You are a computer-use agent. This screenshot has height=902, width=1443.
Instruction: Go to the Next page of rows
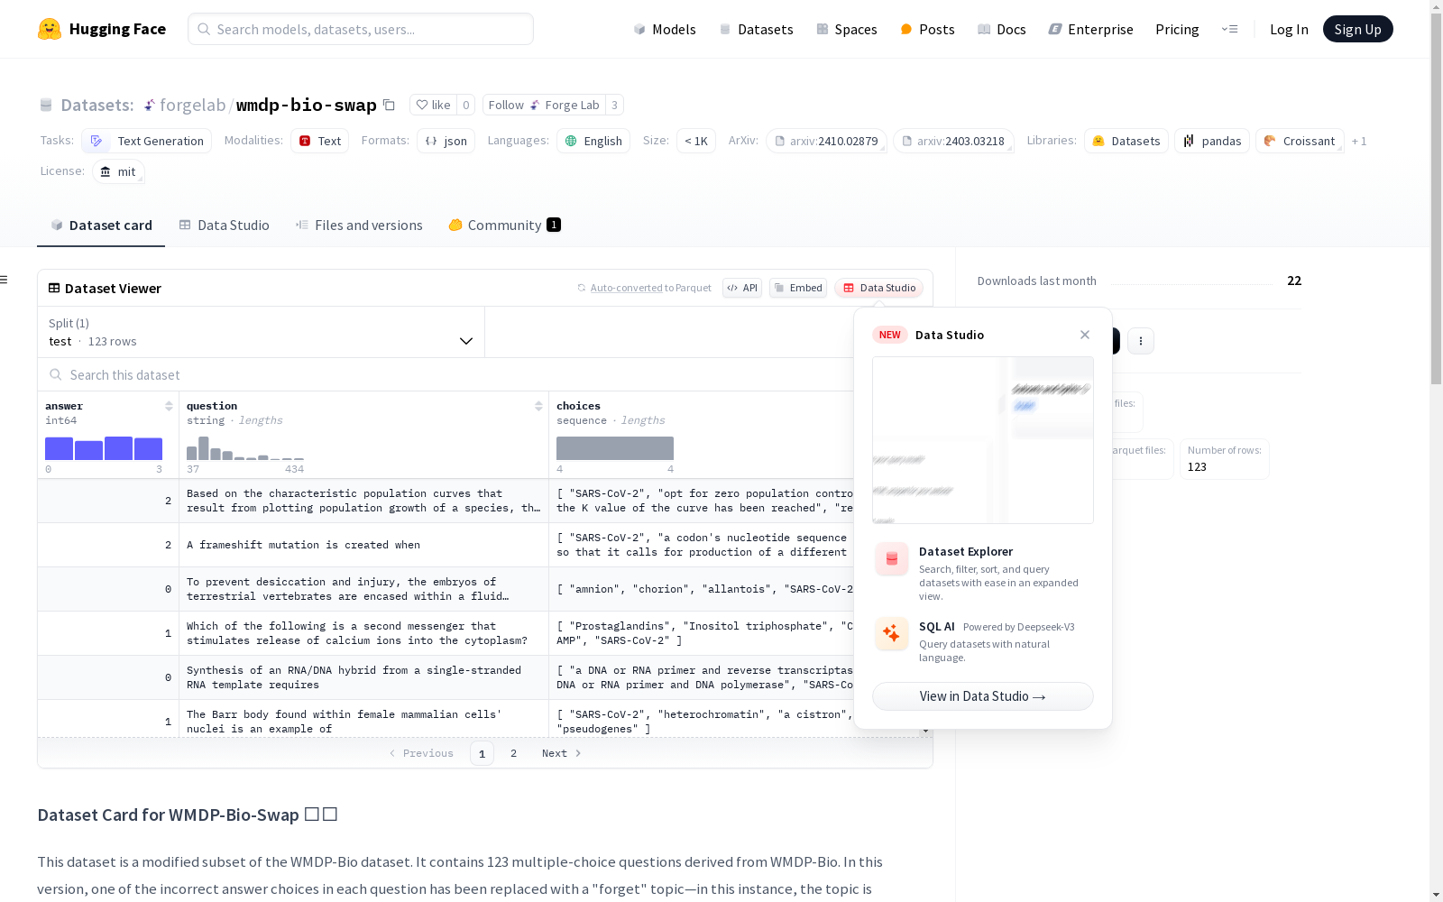click(x=561, y=753)
